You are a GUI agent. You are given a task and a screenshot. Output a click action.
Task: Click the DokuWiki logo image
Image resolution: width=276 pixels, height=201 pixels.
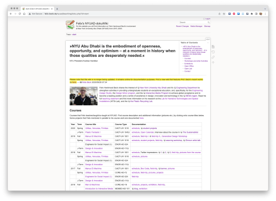coord(70,25)
